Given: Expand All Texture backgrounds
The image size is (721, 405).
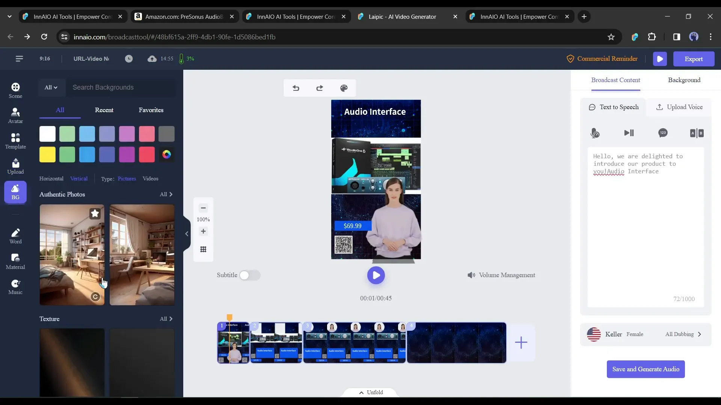Looking at the screenshot, I should pyautogui.click(x=166, y=319).
